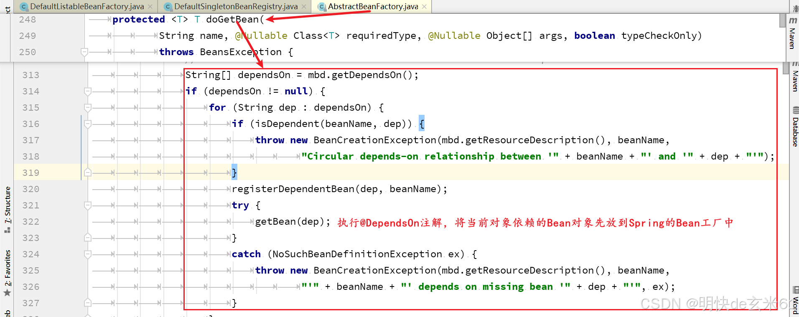Click the try keyword on line 321
The height and width of the screenshot is (317, 799).
point(240,205)
